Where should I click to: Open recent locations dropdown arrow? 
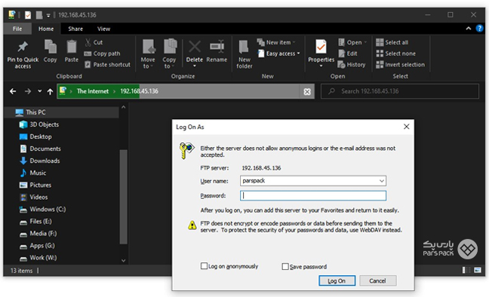[x=39, y=91]
